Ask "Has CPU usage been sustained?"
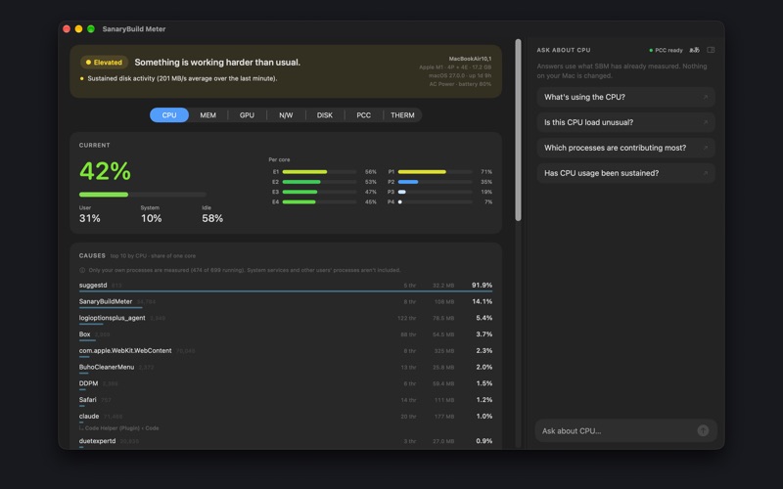 tap(625, 174)
